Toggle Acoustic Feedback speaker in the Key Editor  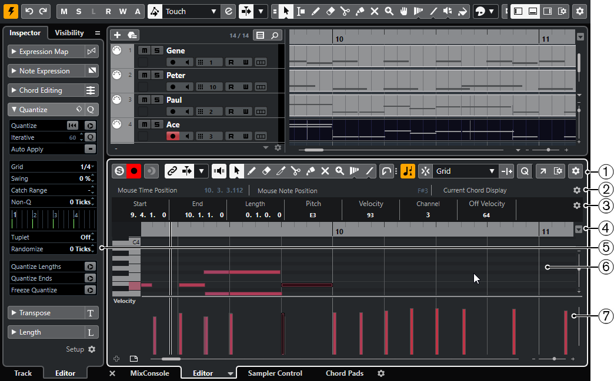coord(219,171)
